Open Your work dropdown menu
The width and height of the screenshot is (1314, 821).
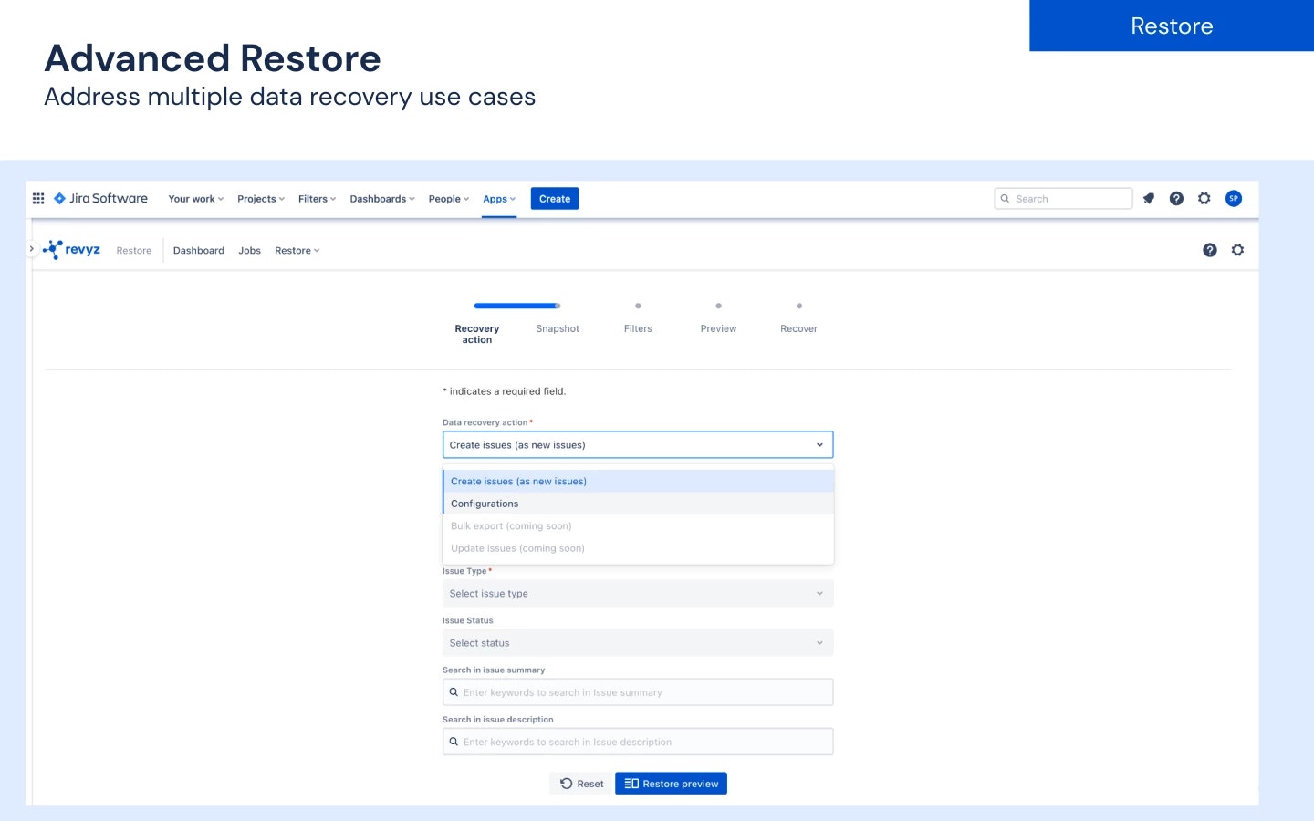point(196,199)
